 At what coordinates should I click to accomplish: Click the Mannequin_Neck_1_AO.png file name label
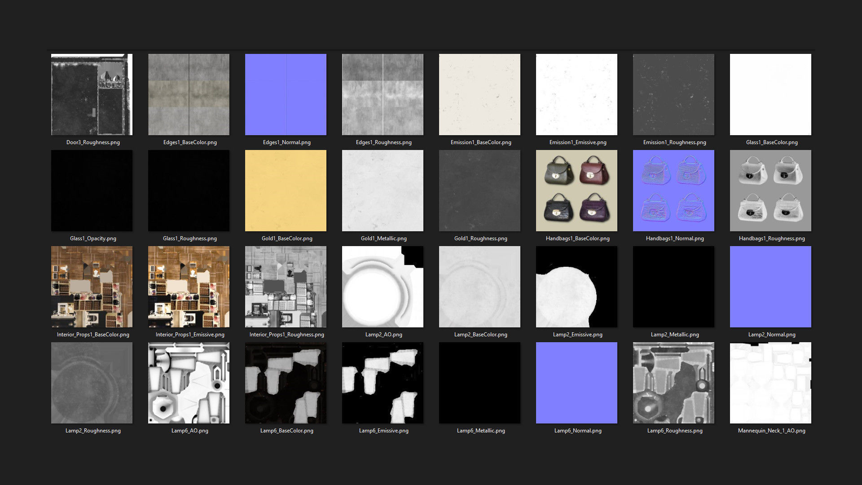[x=771, y=431]
